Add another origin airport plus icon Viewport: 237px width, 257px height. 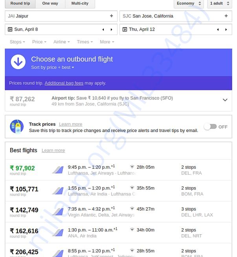112,16
